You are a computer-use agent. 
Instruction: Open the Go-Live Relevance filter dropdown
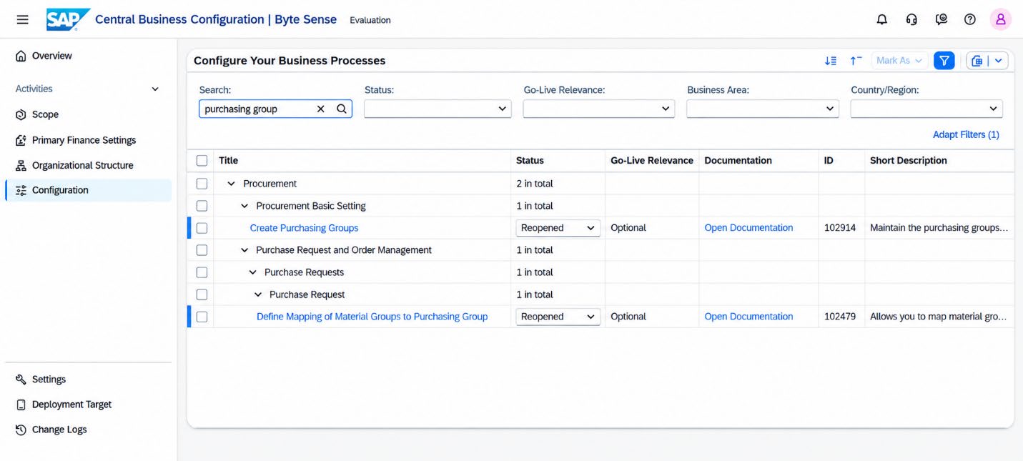[598, 109]
